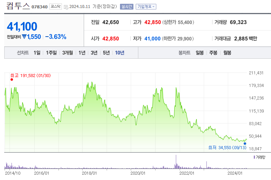This screenshot has width=271, height=180.
Task: Click the 83,042 y-axis value
Action: click(x=255, y=124)
